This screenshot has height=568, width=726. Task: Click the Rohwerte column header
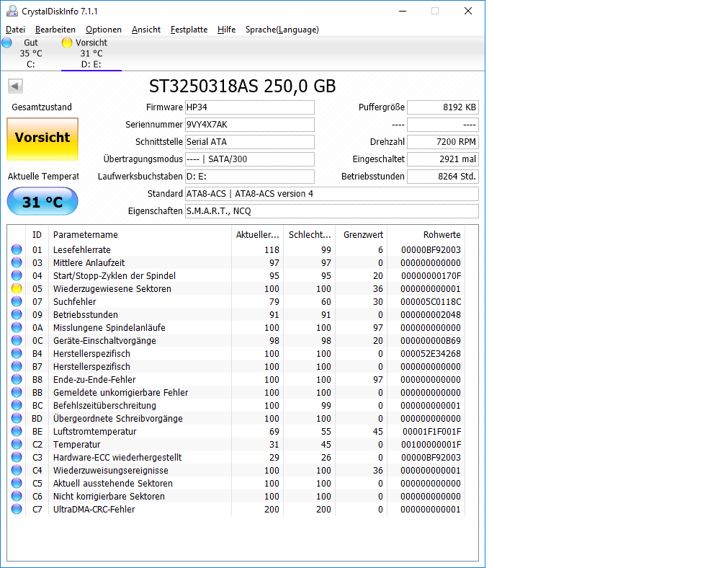(x=426, y=235)
